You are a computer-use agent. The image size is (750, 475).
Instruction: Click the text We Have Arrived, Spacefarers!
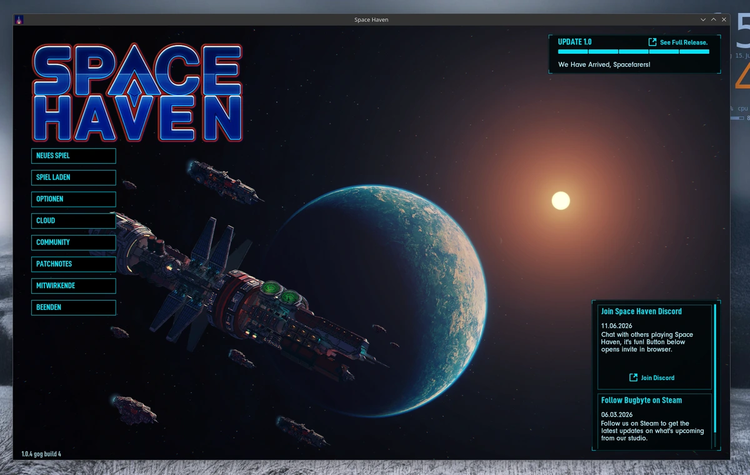pos(604,64)
